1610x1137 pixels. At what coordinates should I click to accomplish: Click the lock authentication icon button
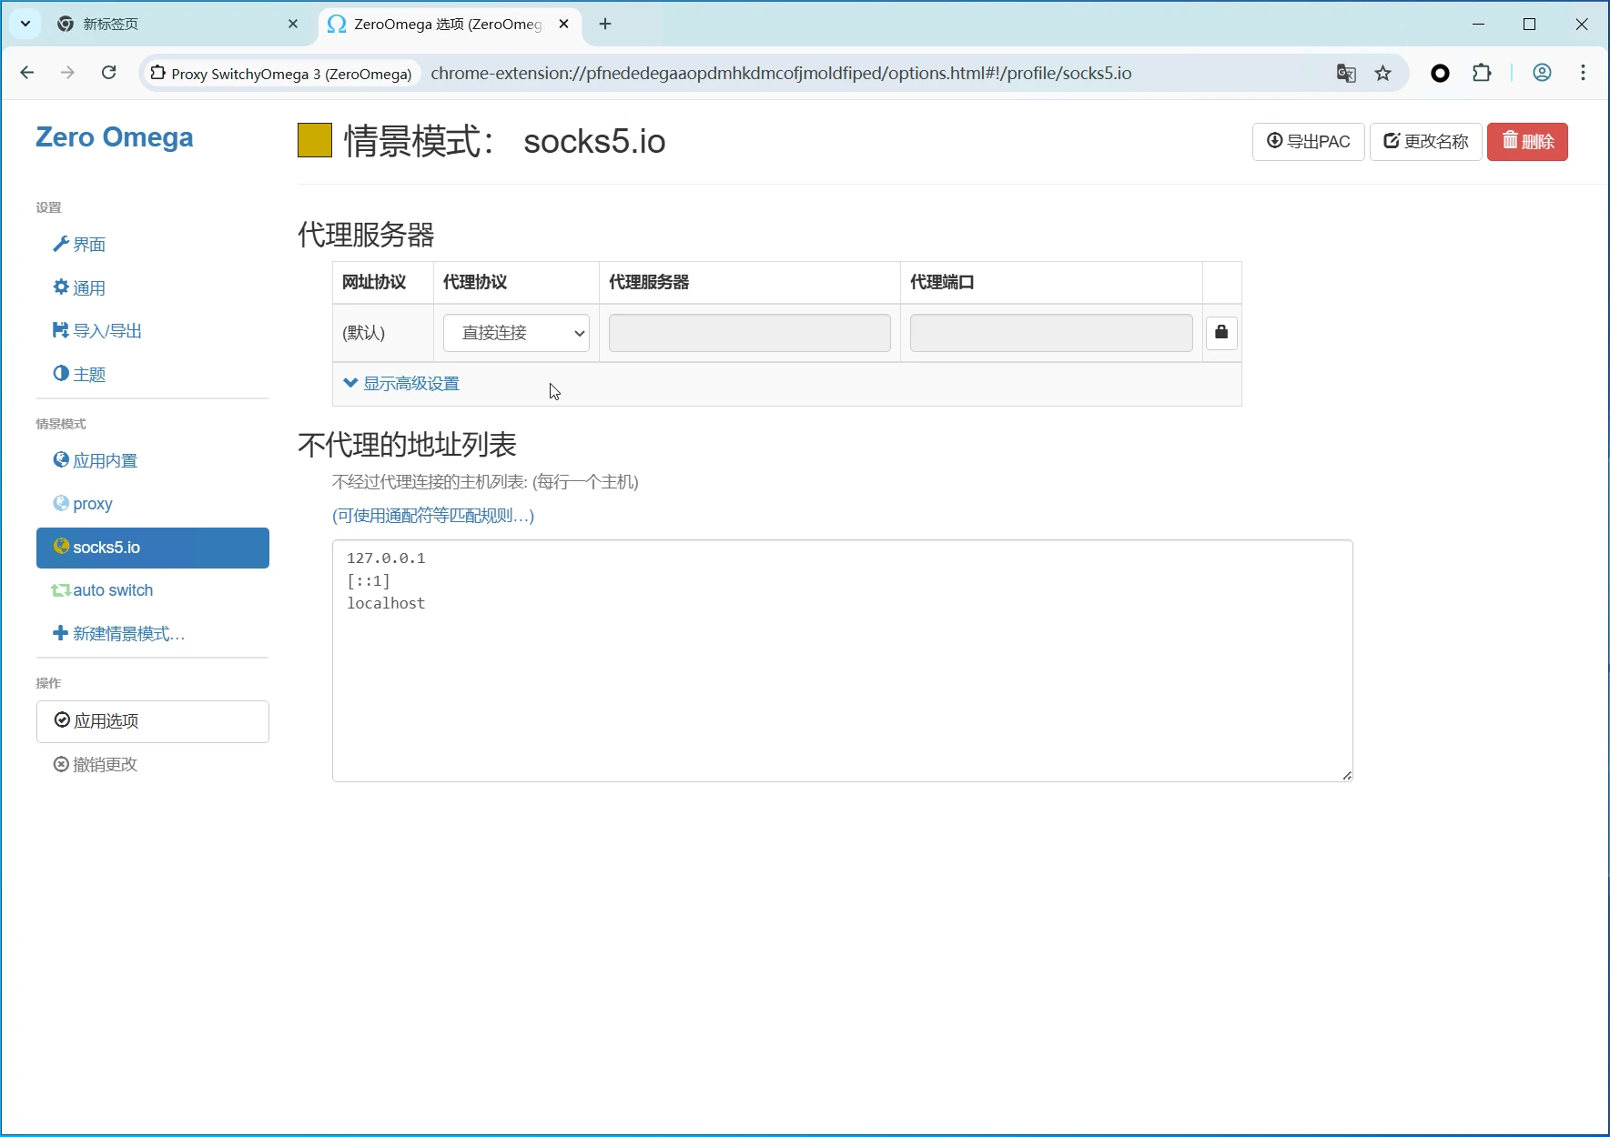pyautogui.click(x=1221, y=333)
